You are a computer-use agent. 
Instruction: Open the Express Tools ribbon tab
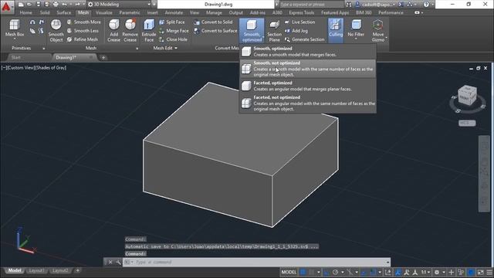[x=302, y=12]
